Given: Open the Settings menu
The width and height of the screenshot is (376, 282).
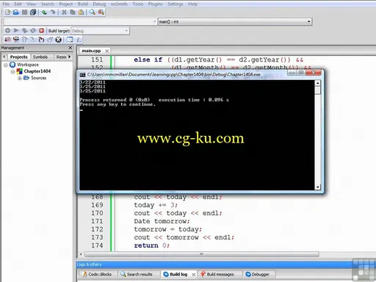Looking at the screenshot, I should pos(176,4).
